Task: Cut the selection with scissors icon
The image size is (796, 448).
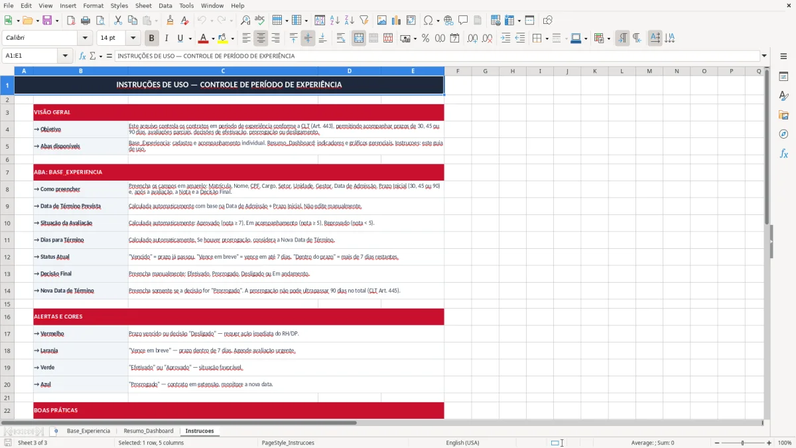Action: point(118,21)
